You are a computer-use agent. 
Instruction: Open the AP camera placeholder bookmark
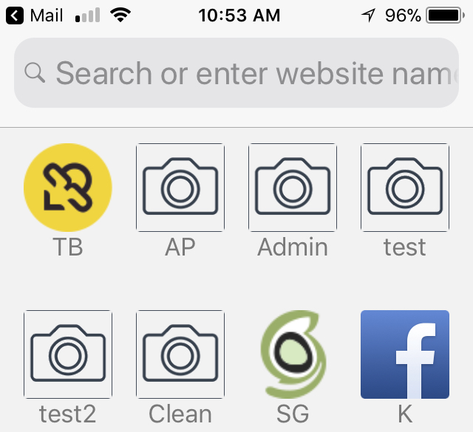(180, 188)
